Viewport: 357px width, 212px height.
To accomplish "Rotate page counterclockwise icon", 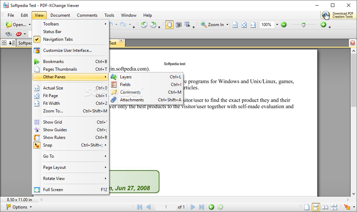I will 144,25.
